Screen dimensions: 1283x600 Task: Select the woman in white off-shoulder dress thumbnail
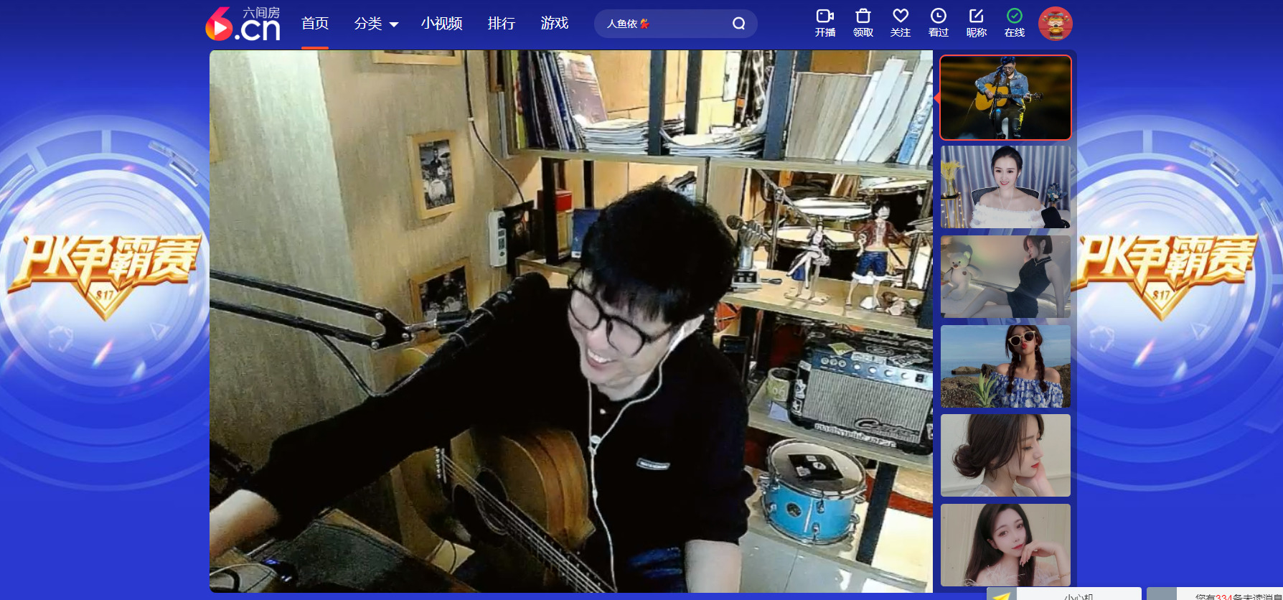click(1005, 187)
